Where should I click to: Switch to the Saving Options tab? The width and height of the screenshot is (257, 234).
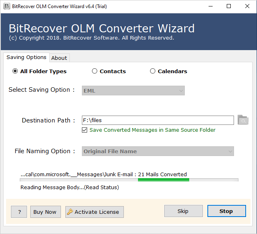(x=26, y=57)
